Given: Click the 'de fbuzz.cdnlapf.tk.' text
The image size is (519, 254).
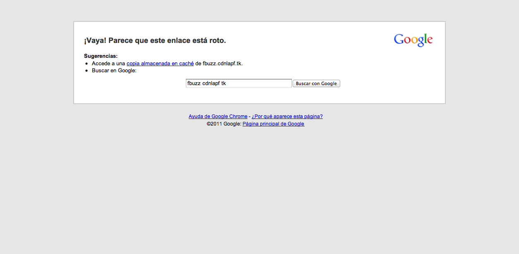Looking at the screenshot, I should click(x=219, y=64).
